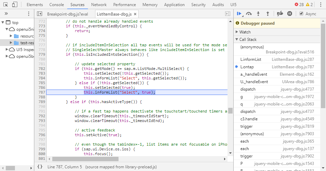Hide the debugger sidebar icon
The image size is (326, 171).
(228, 14)
